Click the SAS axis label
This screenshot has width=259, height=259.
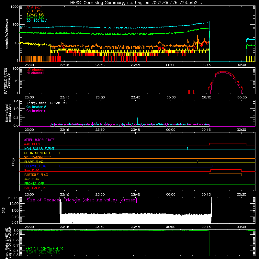[4, 210]
